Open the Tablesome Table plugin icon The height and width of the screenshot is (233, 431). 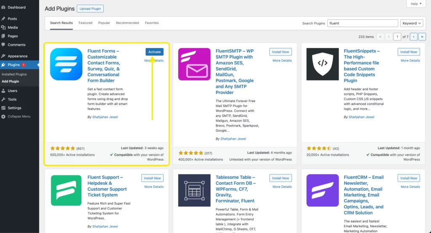point(194,191)
